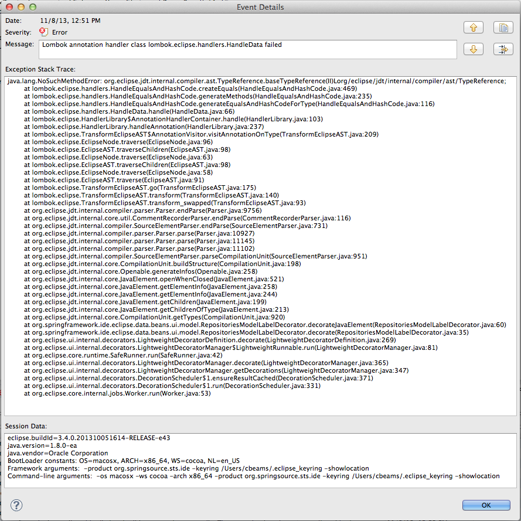
Task: Click the CompilationUnit.buildStructure stack line
Action: pyautogui.click(x=162, y=264)
